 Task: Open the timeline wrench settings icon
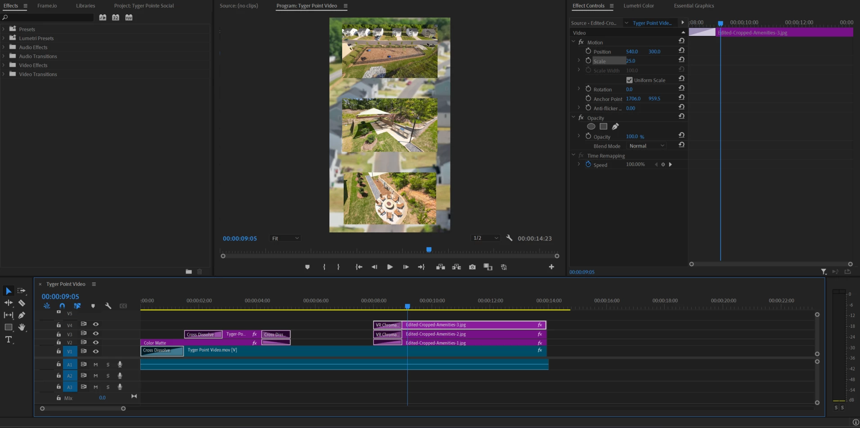point(108,306)
